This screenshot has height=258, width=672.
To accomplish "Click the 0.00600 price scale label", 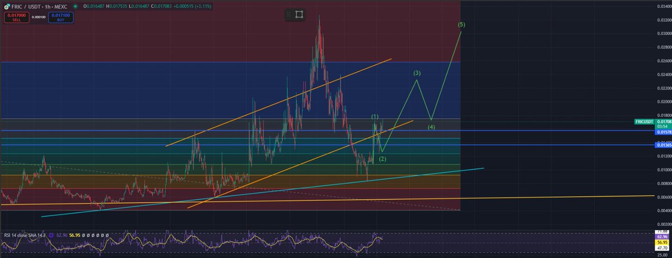I will click(x=664, y=197).
